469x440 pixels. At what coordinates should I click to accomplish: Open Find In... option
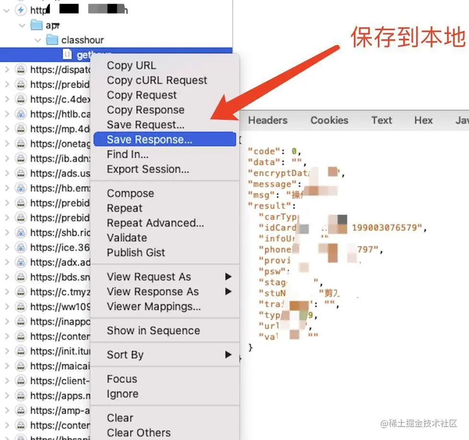[x=128, y=154]
